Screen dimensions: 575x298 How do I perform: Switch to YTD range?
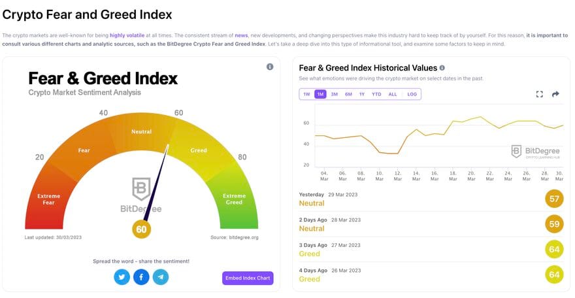tap(376, 94)
